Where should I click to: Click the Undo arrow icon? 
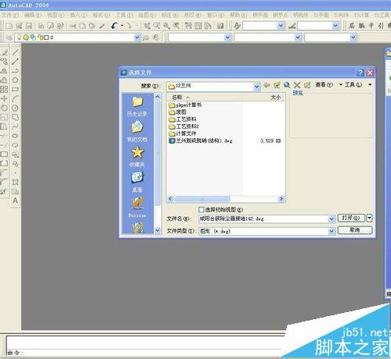(x=114, y=26)
